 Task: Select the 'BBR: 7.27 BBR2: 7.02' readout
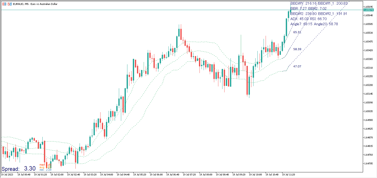[309, 8]
